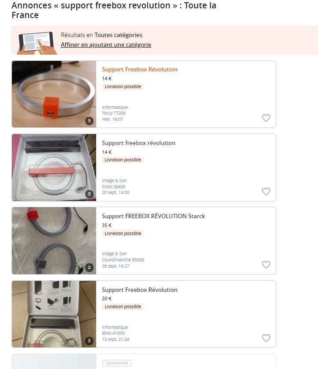Image resolution: width=318 pixels, height=369 pixels.
Task: Click "Livraison possible" tag on 35 € listing
Action: point(123,233)
